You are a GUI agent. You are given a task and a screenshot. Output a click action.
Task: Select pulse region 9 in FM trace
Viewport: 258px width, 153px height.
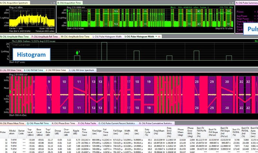(49, 82)
